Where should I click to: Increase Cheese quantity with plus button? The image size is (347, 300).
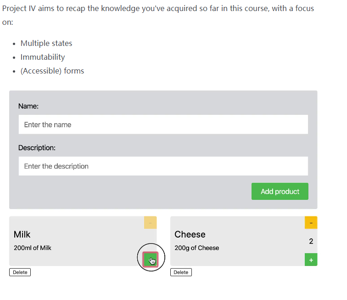click(x=311, y=260)
